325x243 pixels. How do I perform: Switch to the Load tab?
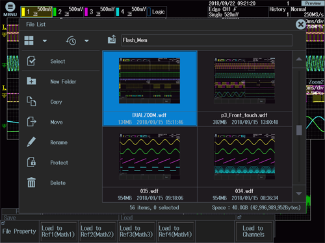(127, 218)
